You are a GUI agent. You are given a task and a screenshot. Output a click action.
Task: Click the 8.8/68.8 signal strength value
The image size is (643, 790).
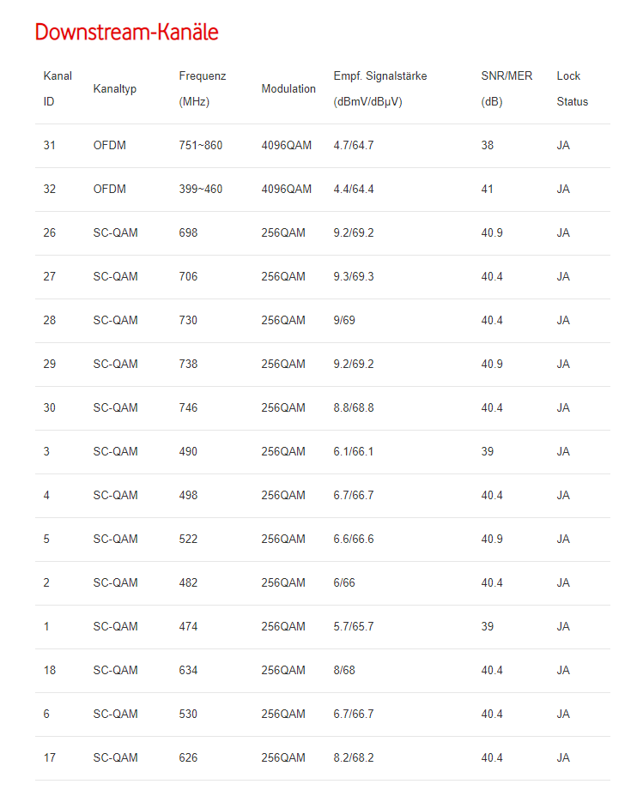pyautogui.click(x=354, y=408)
